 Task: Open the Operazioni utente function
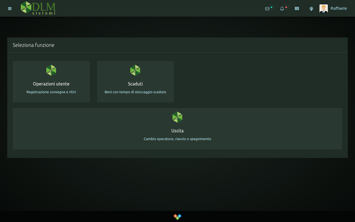(51, 84)
